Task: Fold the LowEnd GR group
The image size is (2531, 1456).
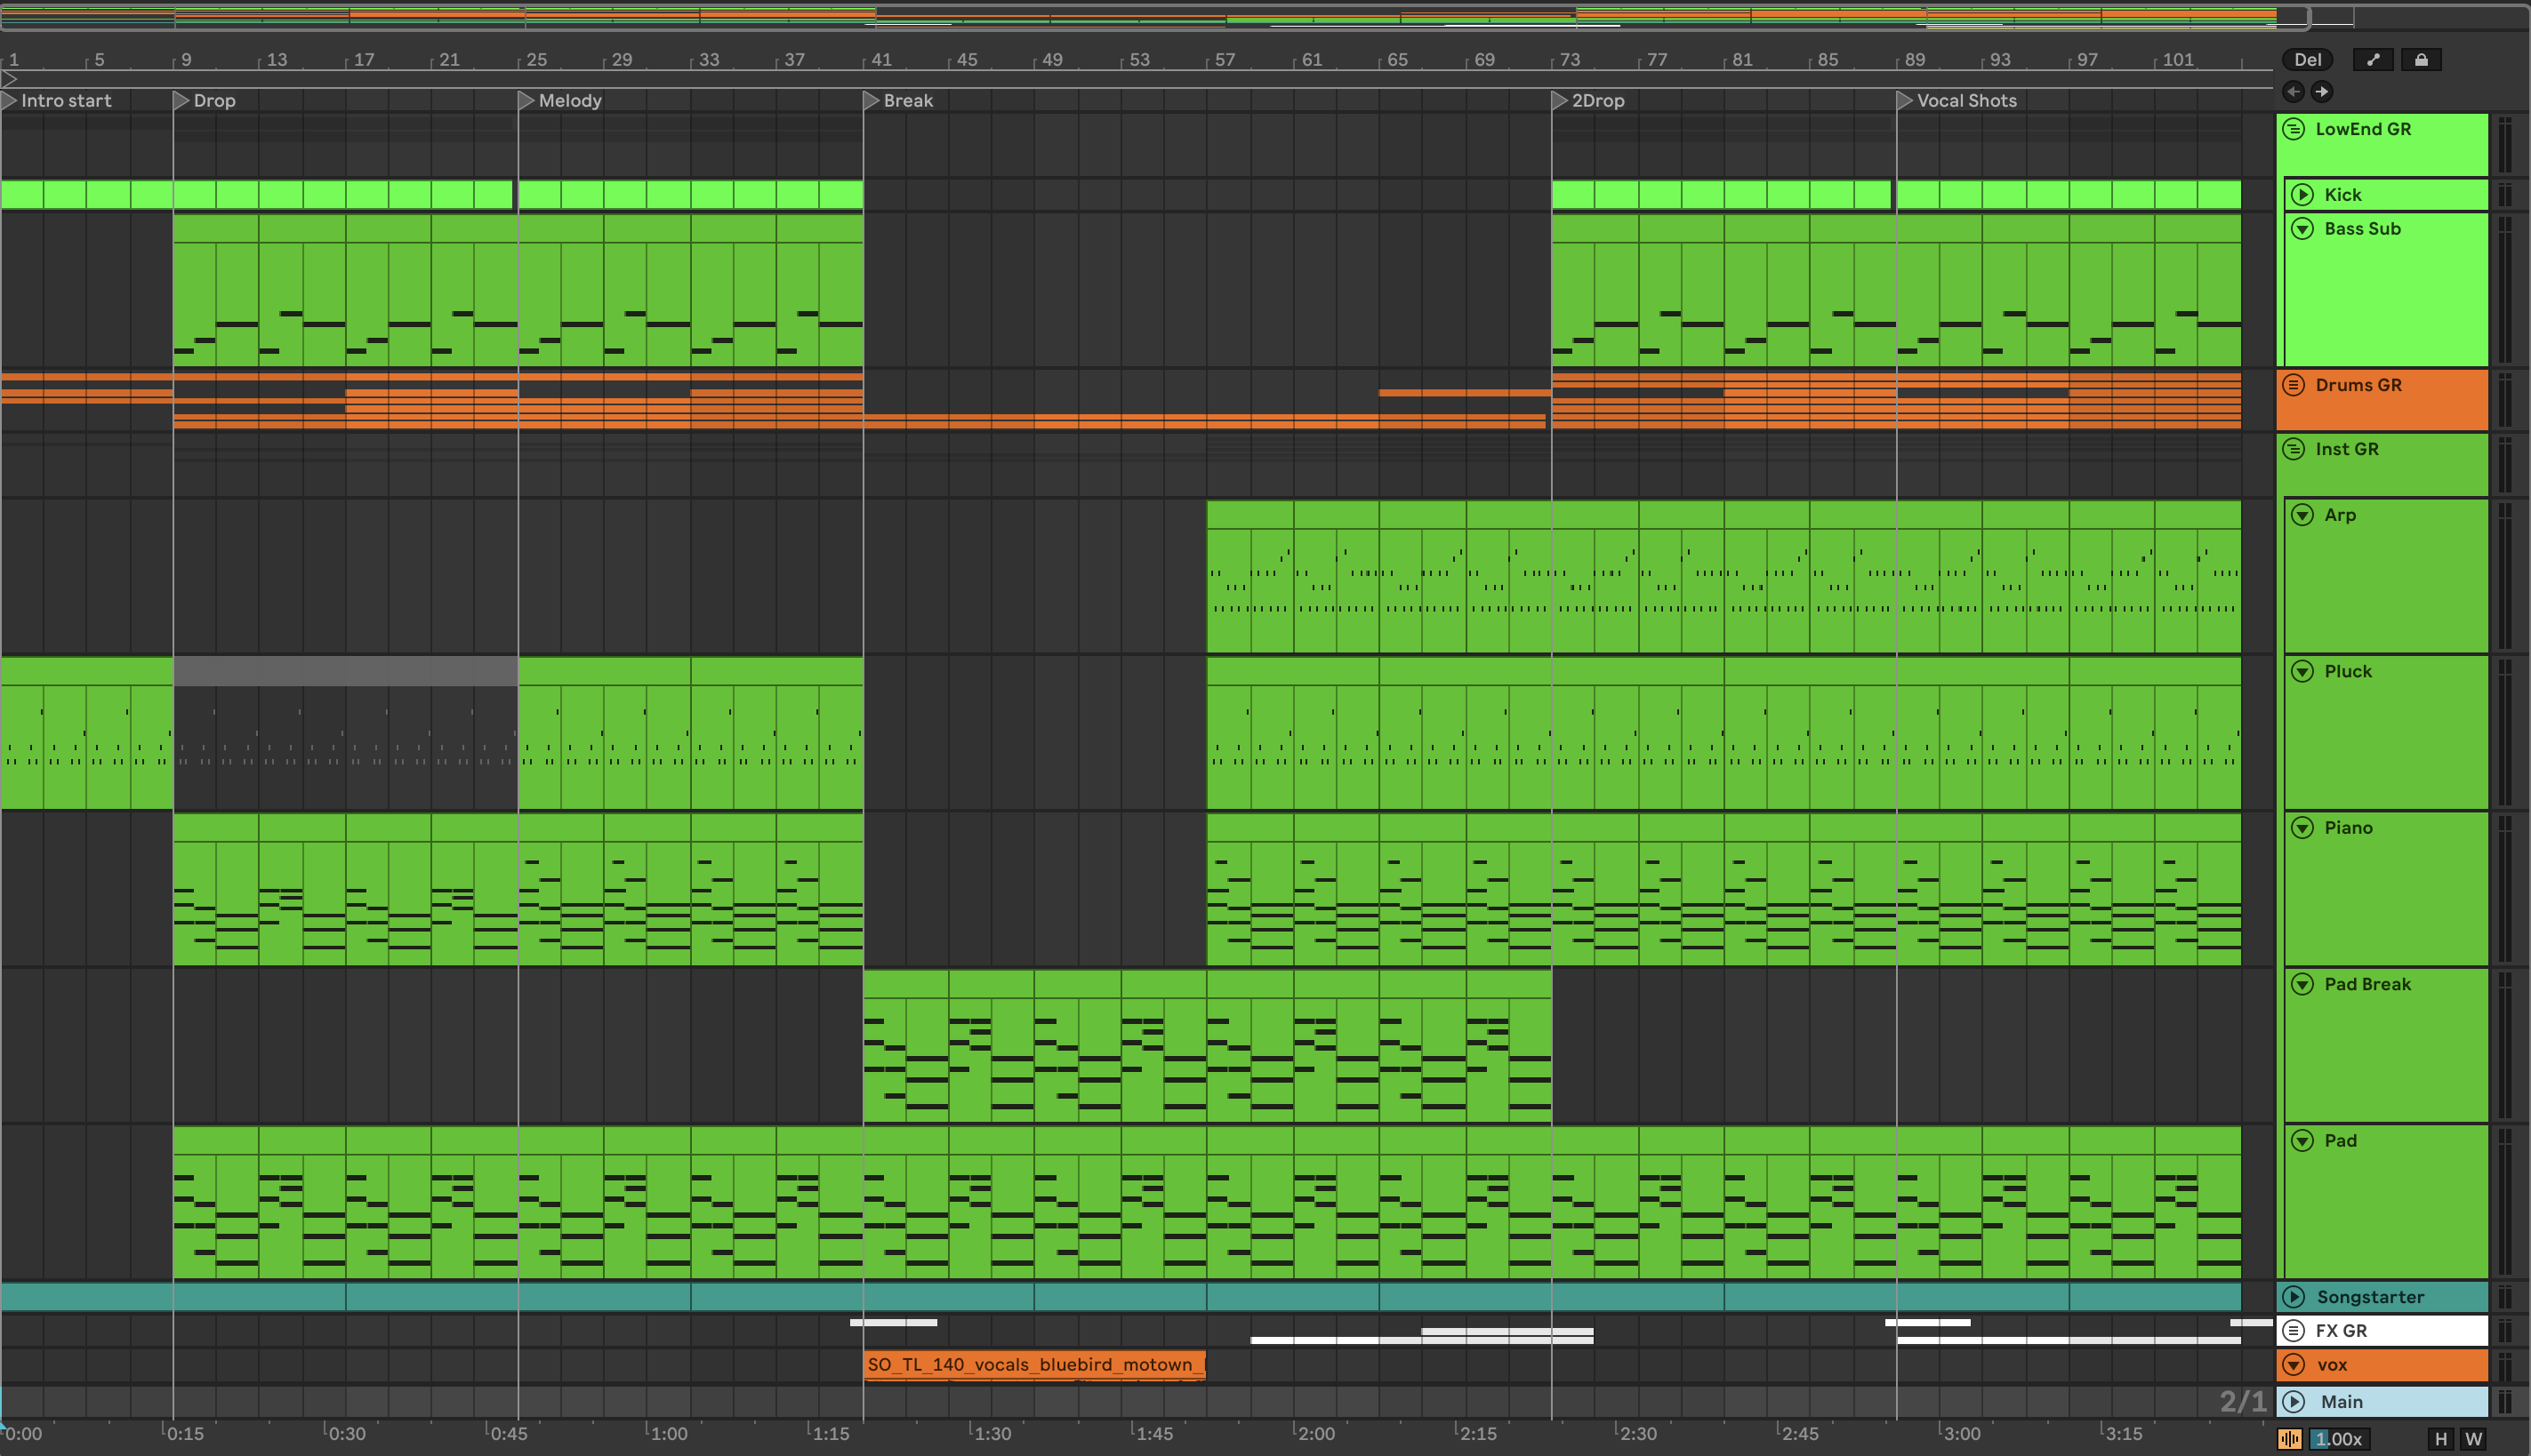Action: coord(2295,129)
